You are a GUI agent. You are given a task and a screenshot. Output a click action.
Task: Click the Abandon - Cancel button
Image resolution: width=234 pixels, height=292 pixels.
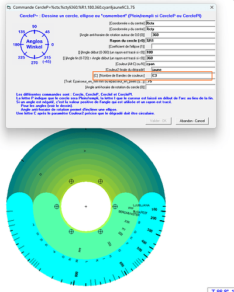(192, 121)
